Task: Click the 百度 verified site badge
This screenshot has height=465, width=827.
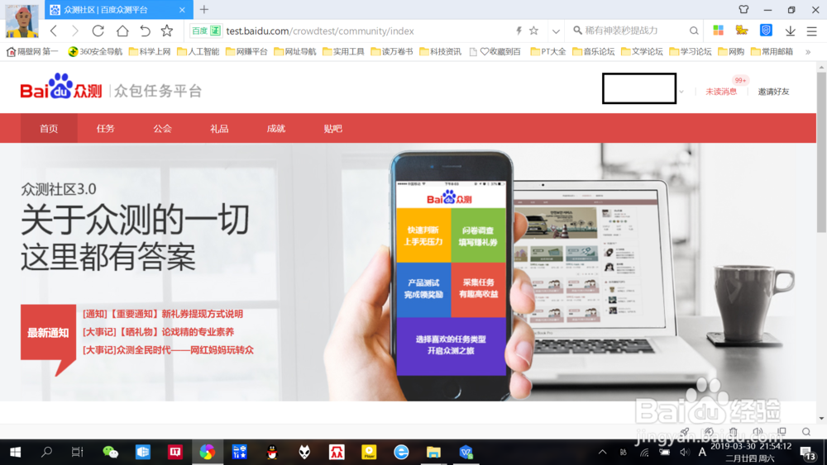Action: (206, 31)
